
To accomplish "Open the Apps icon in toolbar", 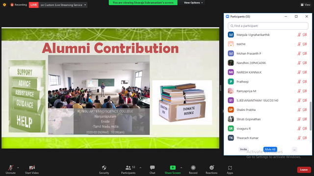I will click(230, 168).
